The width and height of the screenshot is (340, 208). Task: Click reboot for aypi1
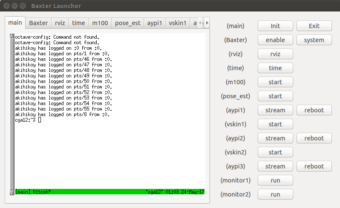pyautogui.click(x=314, y=110)
